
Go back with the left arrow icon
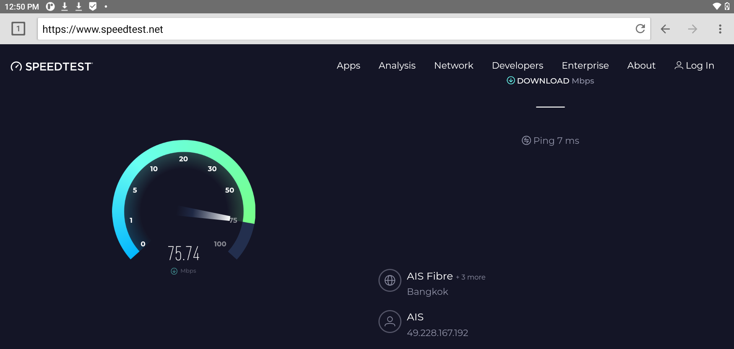click(665, 29)
